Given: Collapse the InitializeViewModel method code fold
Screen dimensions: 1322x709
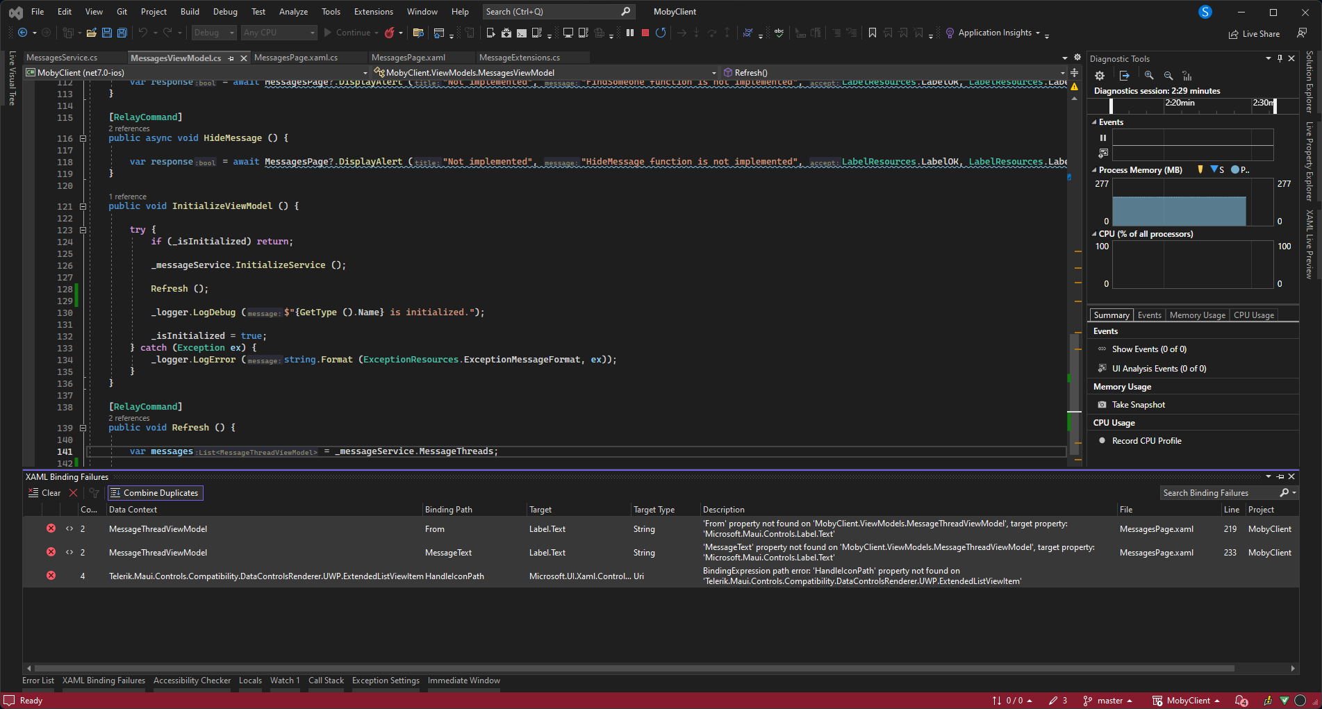Looking at the screenshot, I should pos(83,206).
